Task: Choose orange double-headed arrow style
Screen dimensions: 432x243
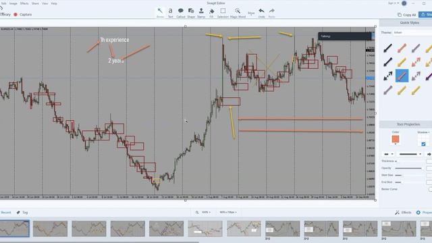Action: tap(416, 61)
